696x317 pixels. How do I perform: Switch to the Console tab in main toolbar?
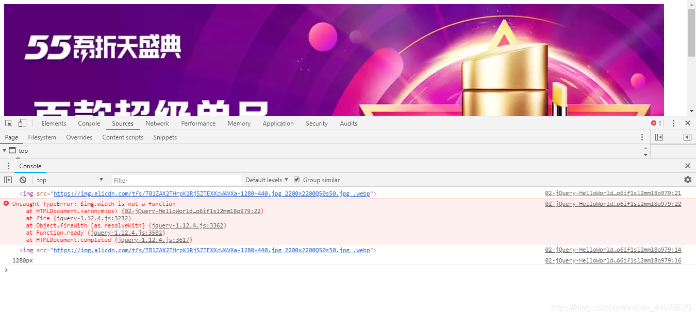[x=89, y=124]
